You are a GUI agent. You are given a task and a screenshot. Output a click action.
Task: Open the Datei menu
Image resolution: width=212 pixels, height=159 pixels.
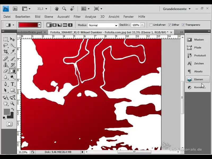tap(7, 17)
